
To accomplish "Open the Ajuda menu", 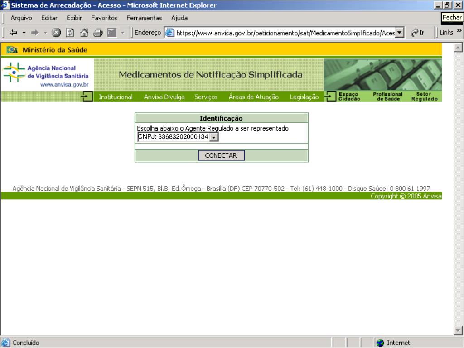I will click(179, 18).
